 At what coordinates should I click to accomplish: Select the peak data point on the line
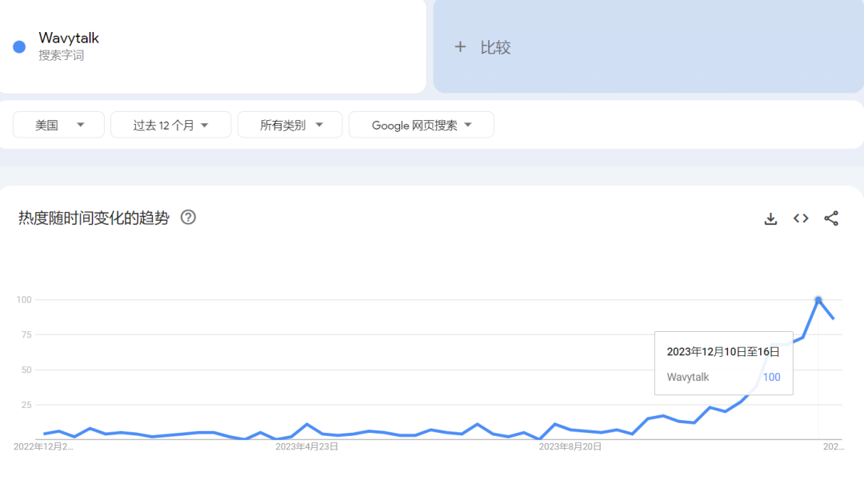[x=818, y=300]
